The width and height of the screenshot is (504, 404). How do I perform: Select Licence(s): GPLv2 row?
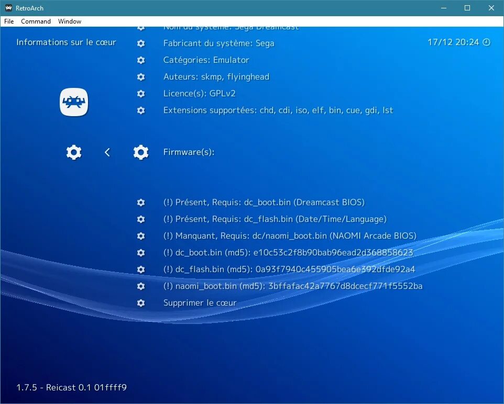[x=199, y=94]
